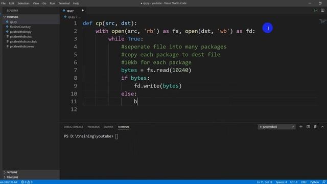Click the '#10kb for each package' comment
The height and width of the screenshot is (184, 327).
point(156,62)
